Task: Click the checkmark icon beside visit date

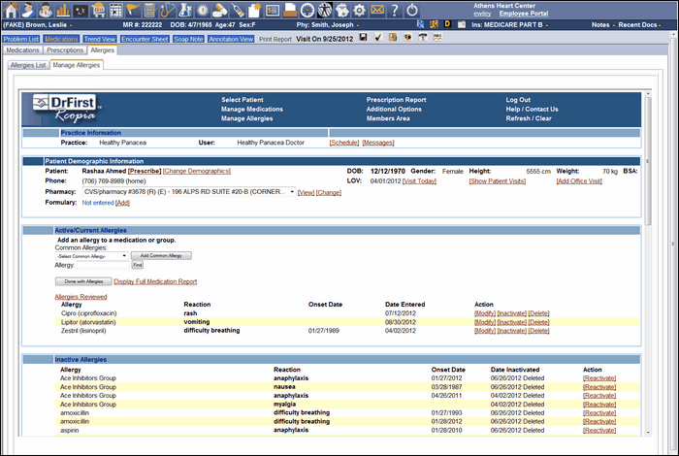Action: point(377,37)
